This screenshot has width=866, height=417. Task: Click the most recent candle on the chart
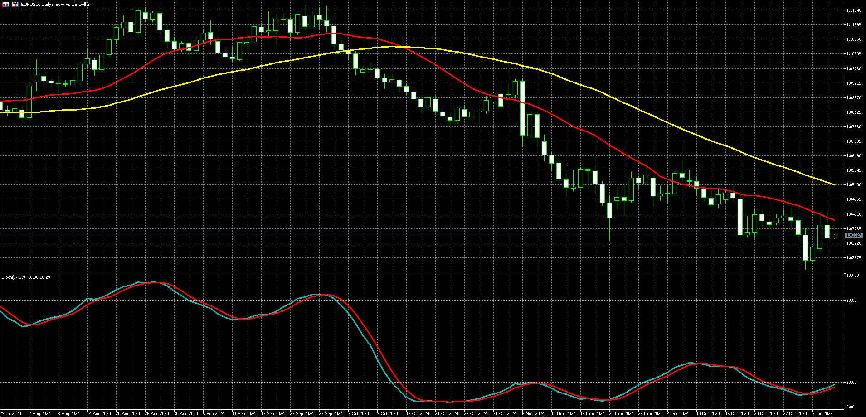pyautogui.click(x=834, y=236)
